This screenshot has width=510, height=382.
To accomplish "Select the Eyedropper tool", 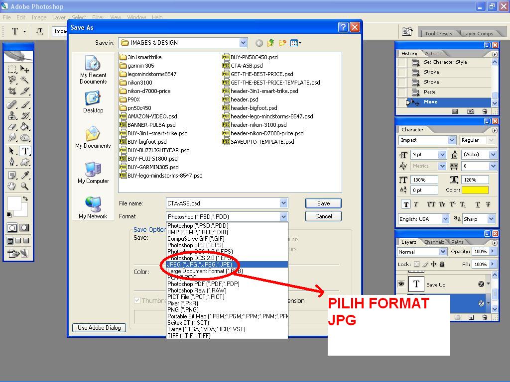I will [x=25, y=175].
